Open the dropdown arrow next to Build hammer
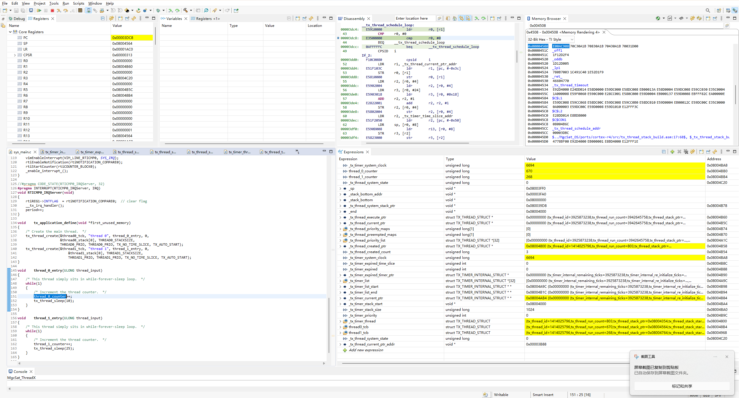The height and width of the screenshot is (398, 739). pos(191,10)
